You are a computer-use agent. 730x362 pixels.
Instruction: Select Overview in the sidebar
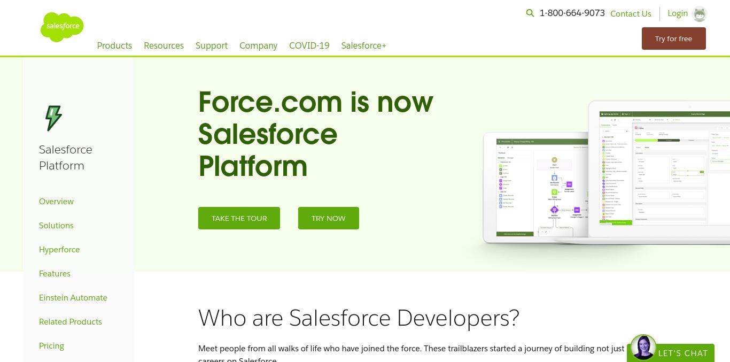pyautogui.click(x=56, y=202)
